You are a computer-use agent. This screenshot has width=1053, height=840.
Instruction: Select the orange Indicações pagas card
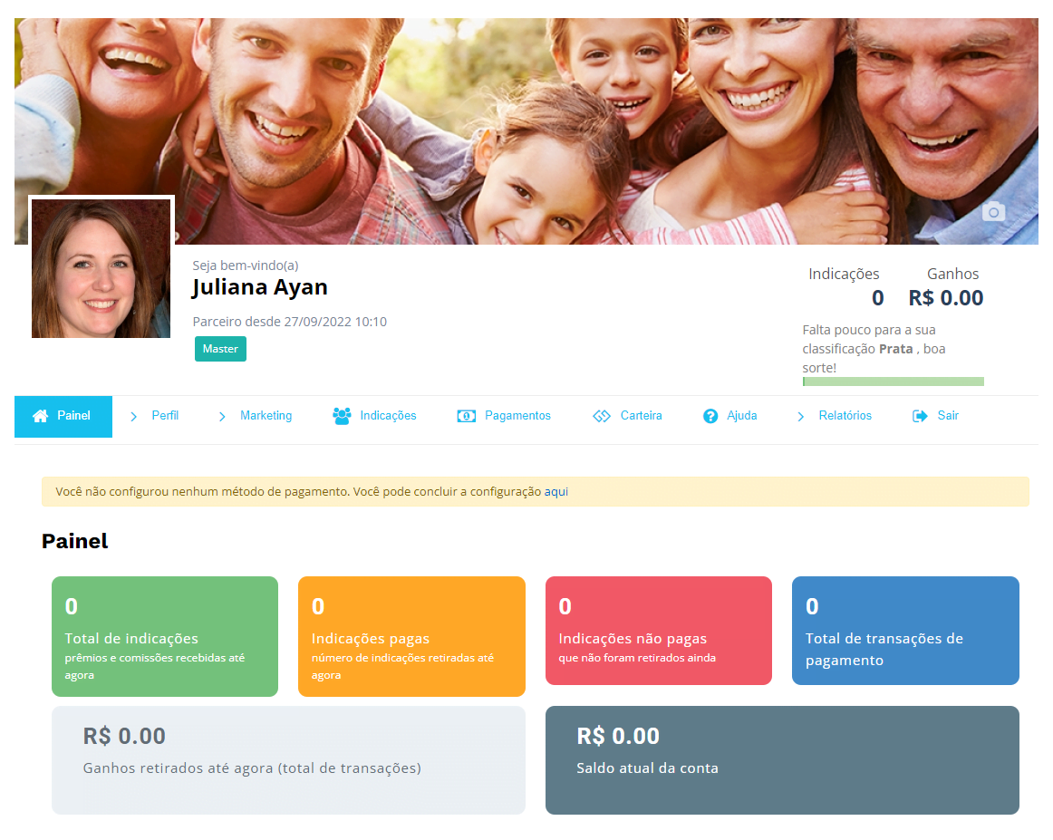[411, 636]
